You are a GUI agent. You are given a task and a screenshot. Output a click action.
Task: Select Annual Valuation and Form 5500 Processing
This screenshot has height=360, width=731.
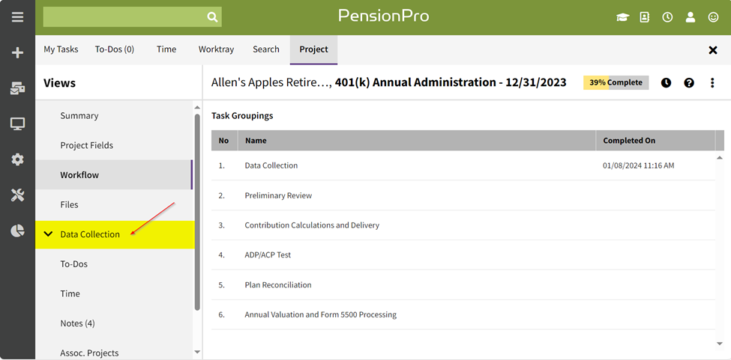pyautogui.click(x=463, y=314)
